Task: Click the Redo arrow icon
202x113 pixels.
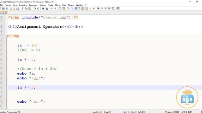Action: 38,8
